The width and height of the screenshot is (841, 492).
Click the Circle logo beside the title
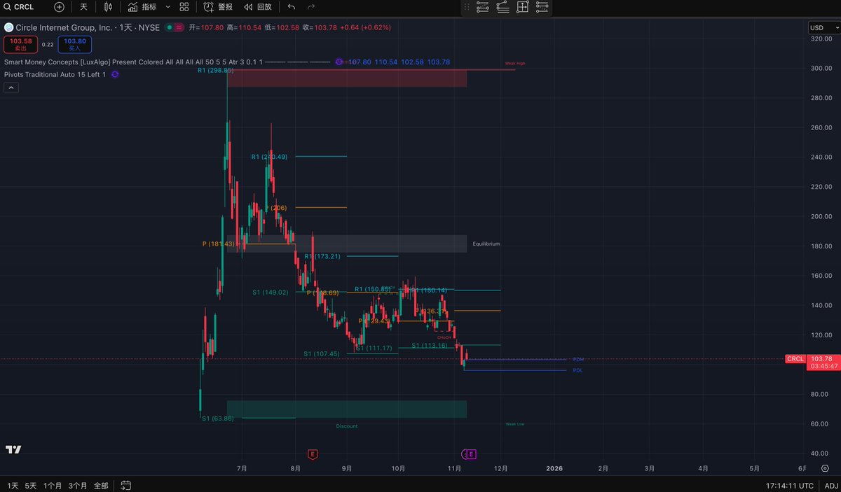pos(8,27)
